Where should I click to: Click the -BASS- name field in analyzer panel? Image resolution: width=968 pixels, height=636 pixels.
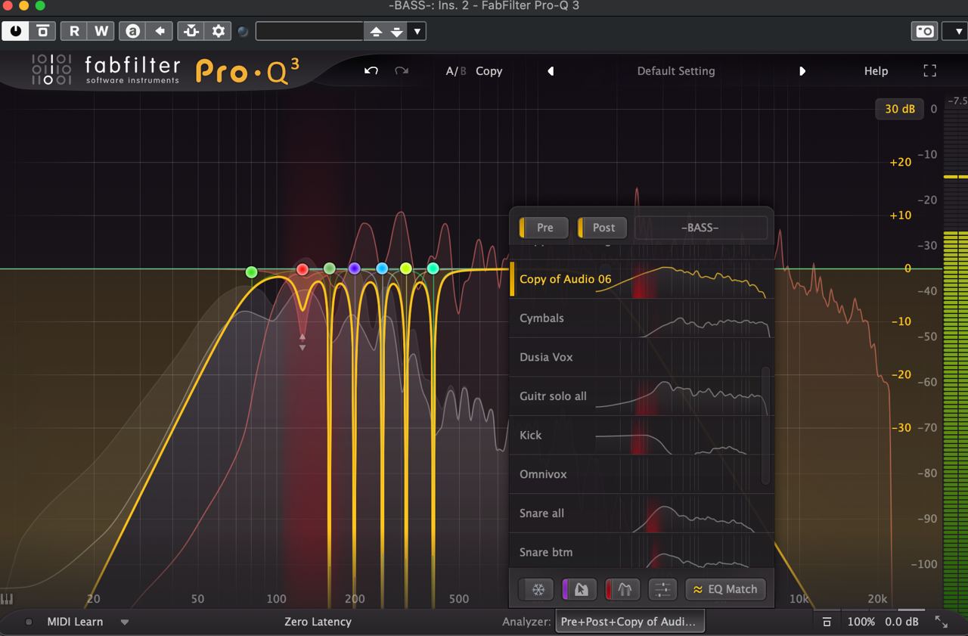coord(700,228)
